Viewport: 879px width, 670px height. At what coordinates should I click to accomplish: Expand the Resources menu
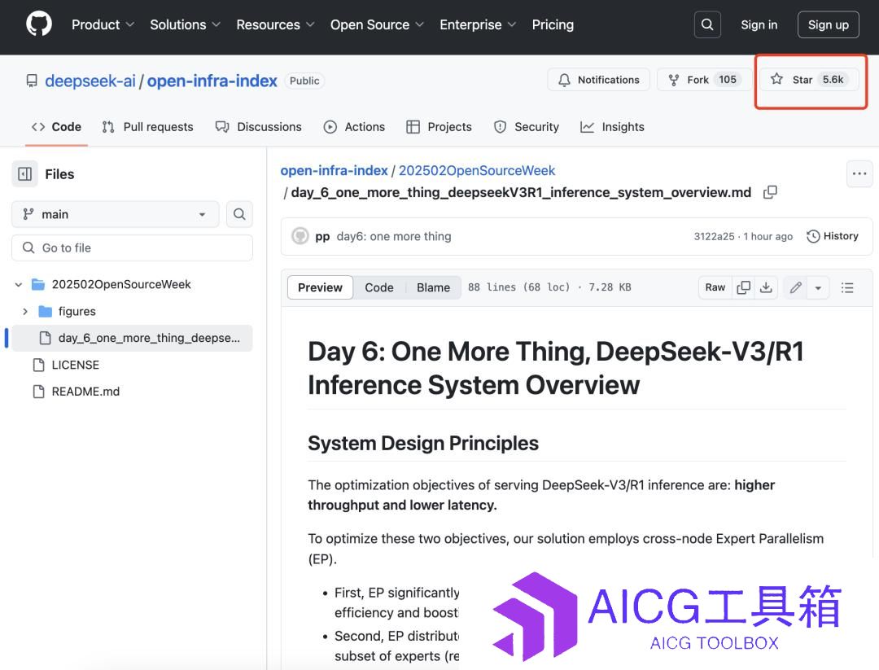275,24
